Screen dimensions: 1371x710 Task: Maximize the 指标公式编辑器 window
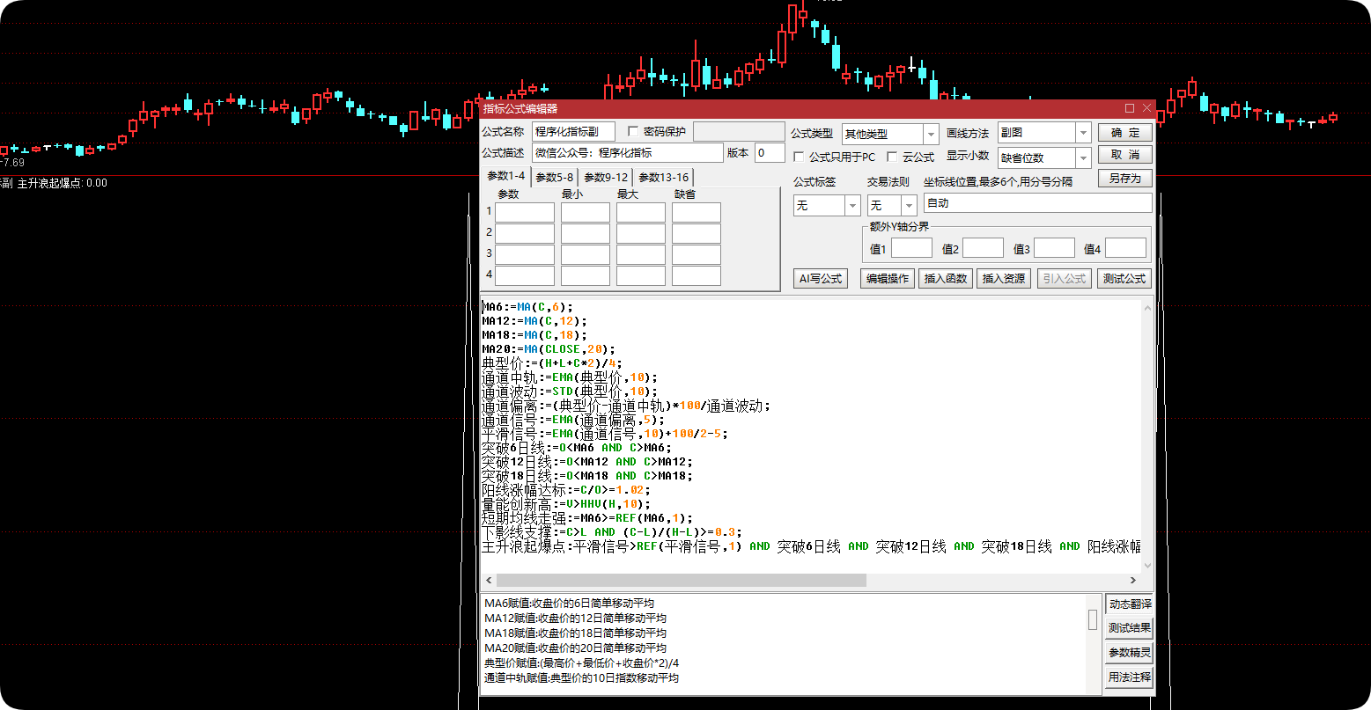(1130, 108)
